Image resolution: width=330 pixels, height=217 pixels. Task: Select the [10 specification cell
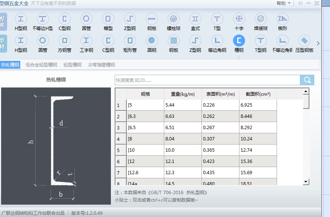(145, 150)
